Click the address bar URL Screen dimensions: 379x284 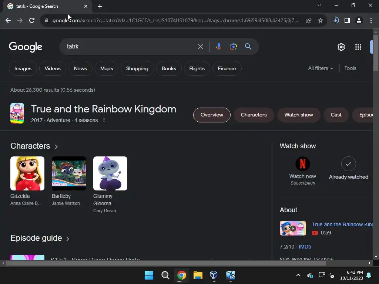(175, 21)
